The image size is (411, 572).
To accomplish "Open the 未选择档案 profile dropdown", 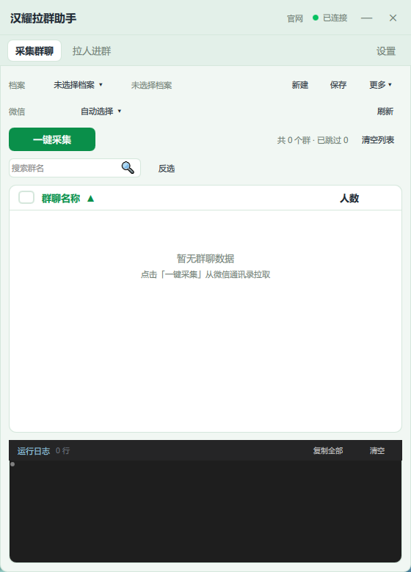I will coord(78,85).
